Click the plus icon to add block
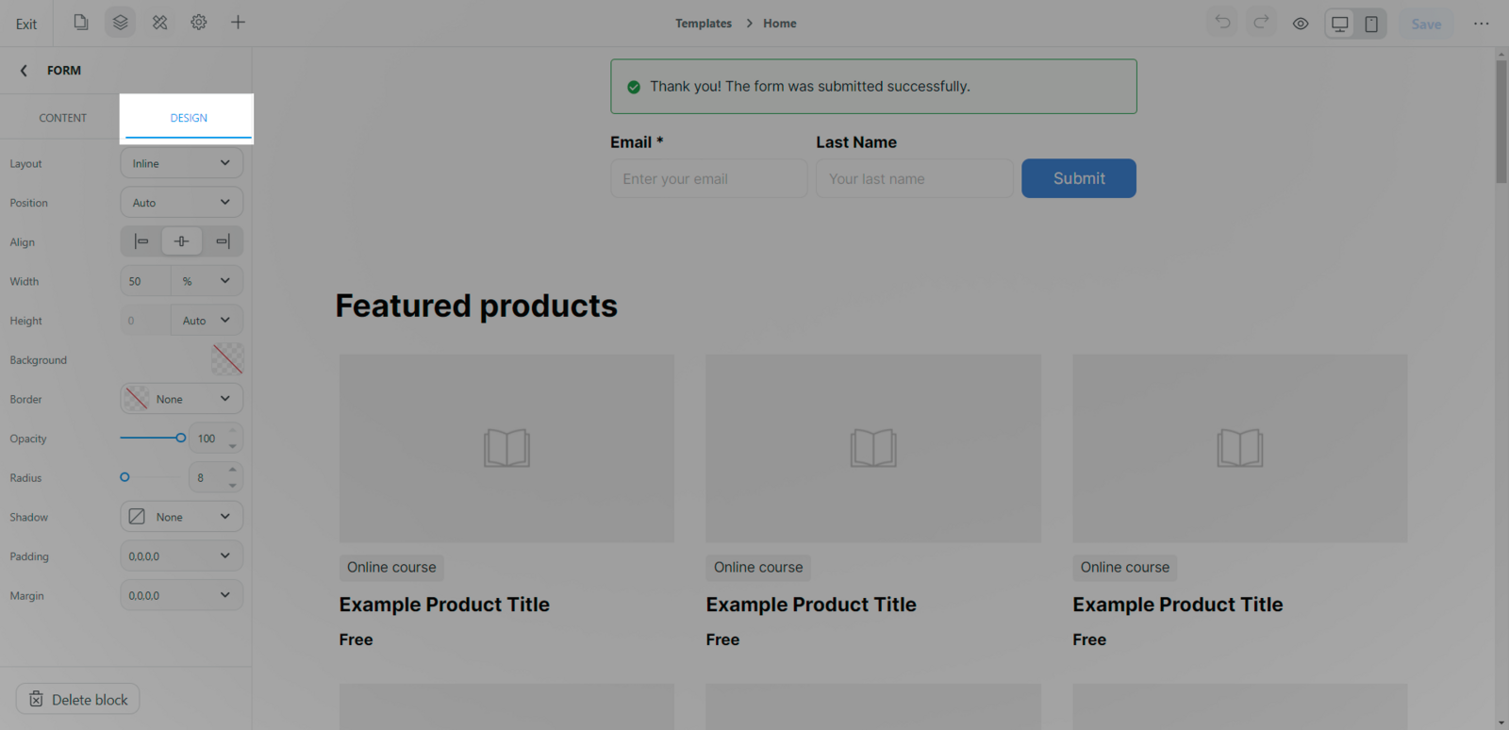Image resolution: width=1509 pixels, height=730 pixels. (238, 23)
